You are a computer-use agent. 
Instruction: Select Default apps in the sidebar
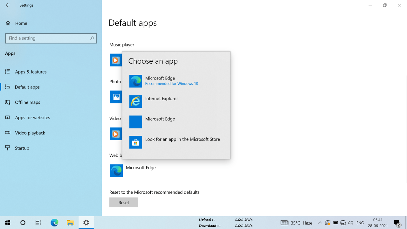pyautogui.click(x=51, y=87)
